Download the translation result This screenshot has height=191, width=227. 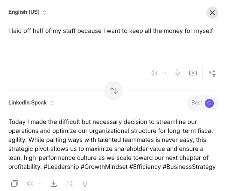(x=54, y=184)
